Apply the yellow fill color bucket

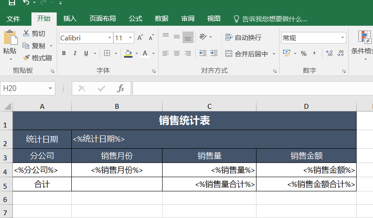pyautogui.click(x=128, y=54)
